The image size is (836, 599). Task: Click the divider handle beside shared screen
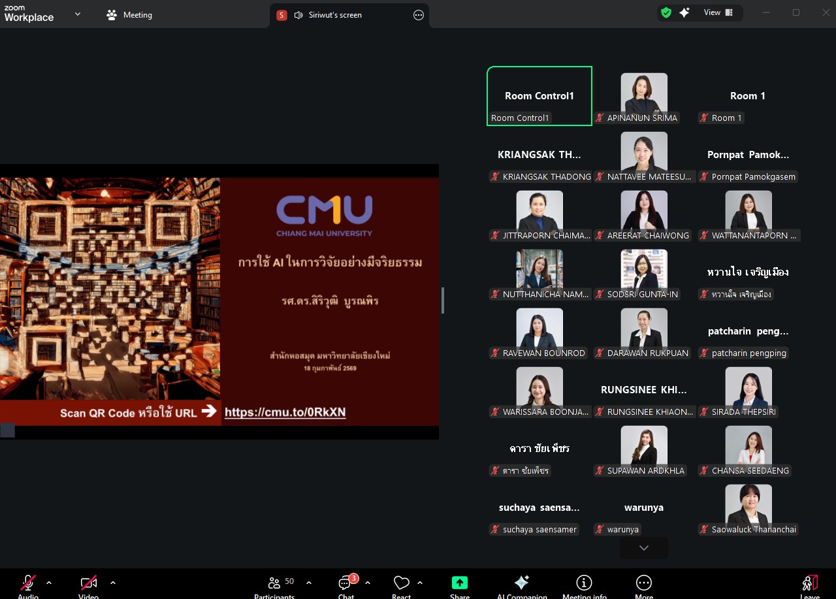click(x=443, y=300)
